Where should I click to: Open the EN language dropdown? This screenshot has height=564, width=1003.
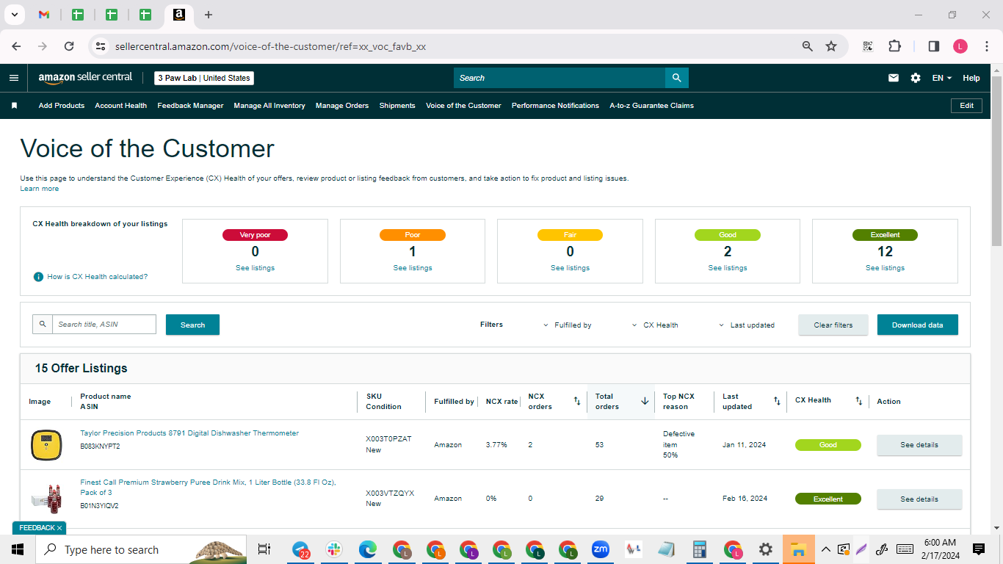[x=942, y=78]
